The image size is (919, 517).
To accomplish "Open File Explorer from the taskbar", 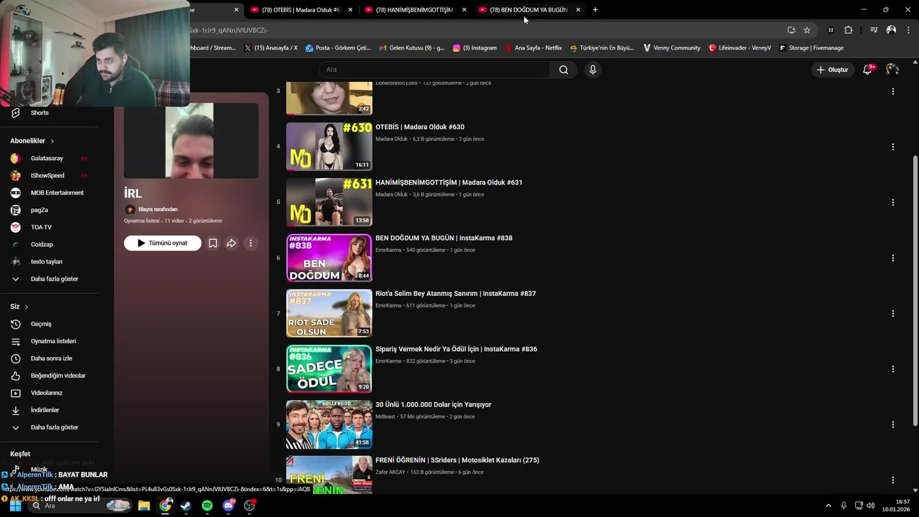I will (144, 506).
